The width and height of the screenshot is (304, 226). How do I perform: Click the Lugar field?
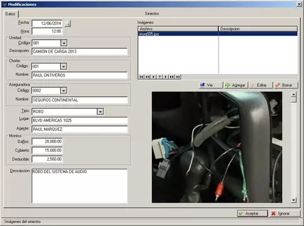coord(80,121)
